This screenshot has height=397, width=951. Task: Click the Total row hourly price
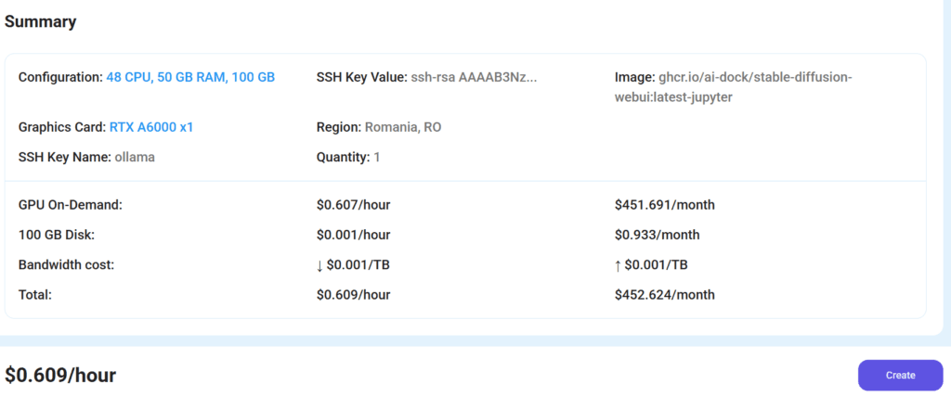[x=353, y=295]
